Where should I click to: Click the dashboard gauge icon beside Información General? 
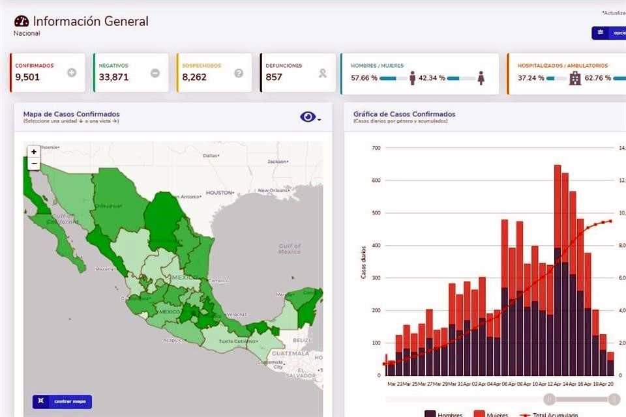tap(21, 22)
